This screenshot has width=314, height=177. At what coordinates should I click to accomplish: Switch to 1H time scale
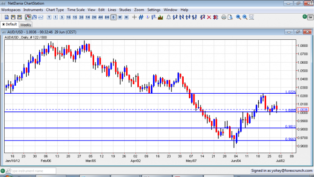(x=88, y=17)
